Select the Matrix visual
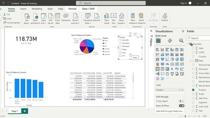The image size is (210, 118). click(167, 69)
